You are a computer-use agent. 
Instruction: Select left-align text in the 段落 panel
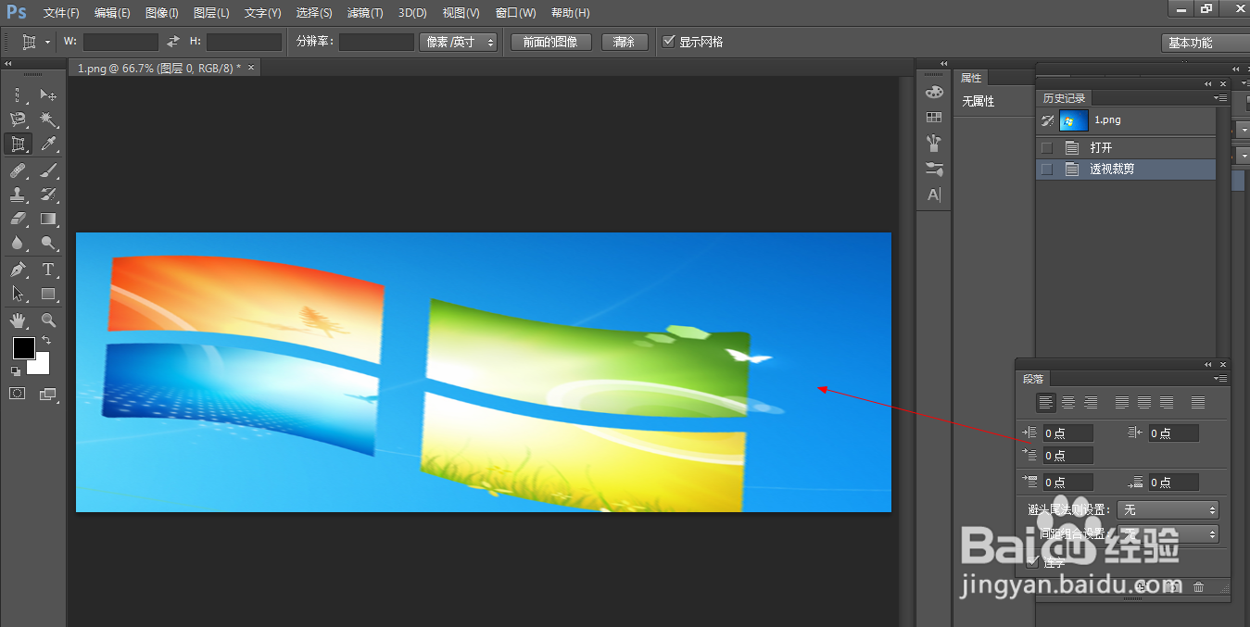point(1046,402)
